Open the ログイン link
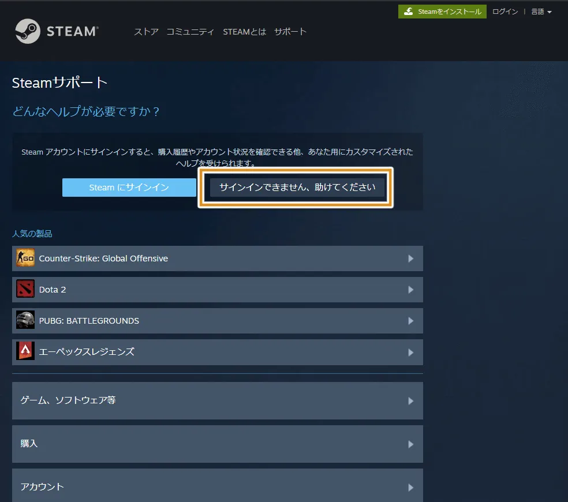568x502 pixels. click(505, 11)
